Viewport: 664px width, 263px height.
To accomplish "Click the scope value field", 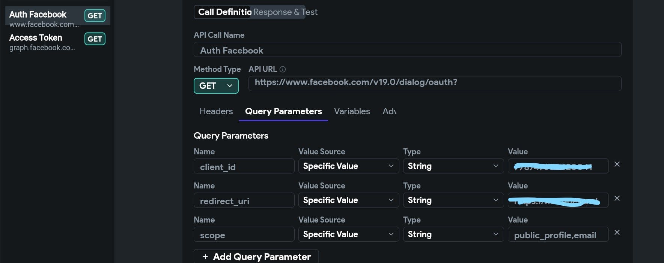I will tap(558, 235).
